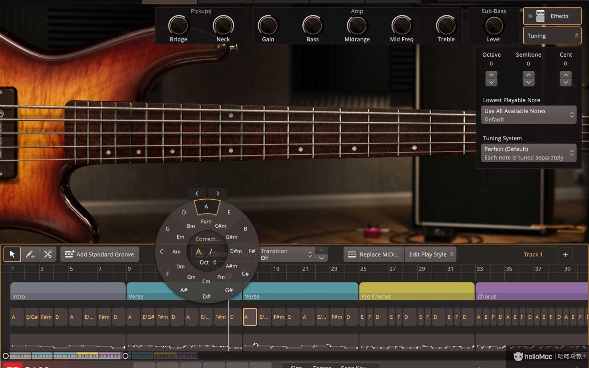Select Gm chord on chord wheel
Screen dimensions: 589x368
(x=191, y=277)
